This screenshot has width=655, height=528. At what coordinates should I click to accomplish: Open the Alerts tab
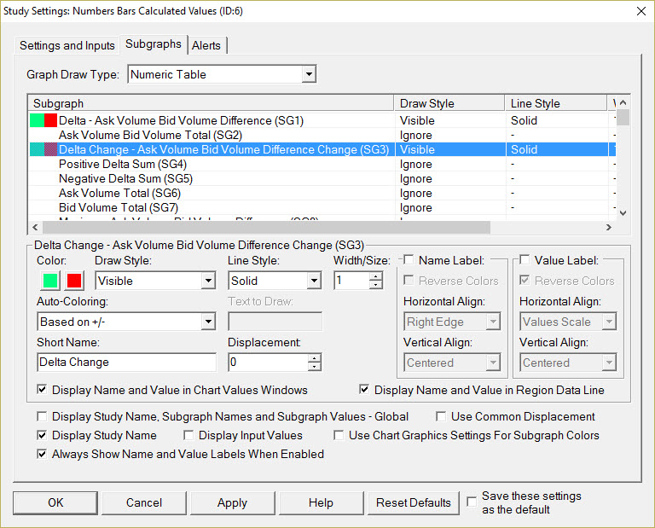206,45
